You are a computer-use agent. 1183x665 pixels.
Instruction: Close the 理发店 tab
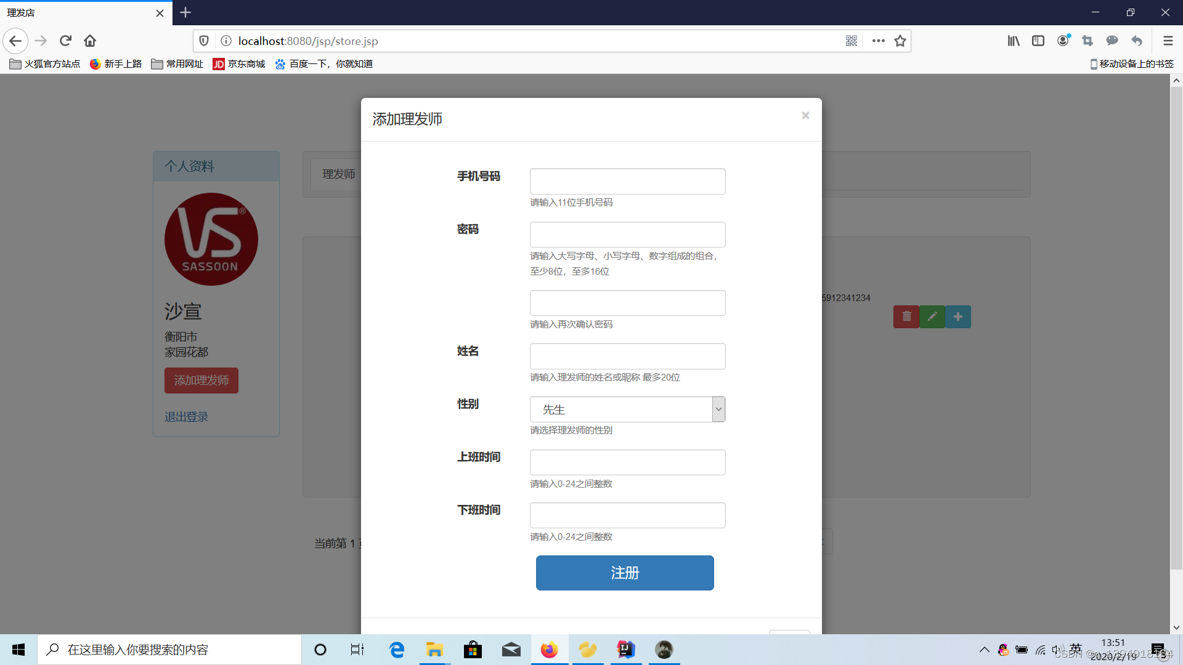point(160,13)
